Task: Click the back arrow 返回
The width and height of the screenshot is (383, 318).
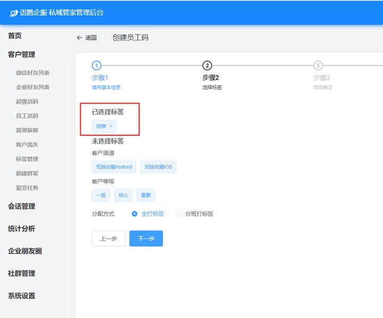Action: click(87, 38)
